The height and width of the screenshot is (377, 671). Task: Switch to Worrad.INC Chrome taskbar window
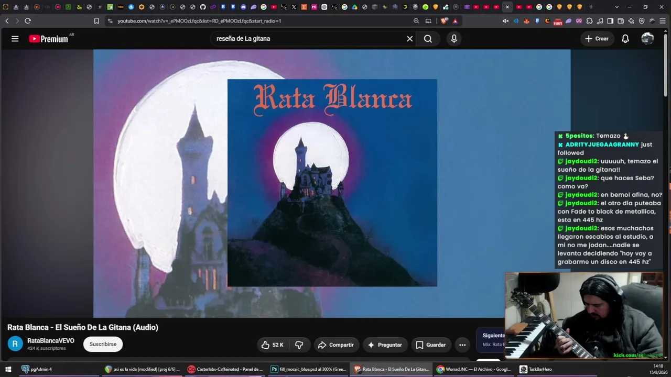474,369
